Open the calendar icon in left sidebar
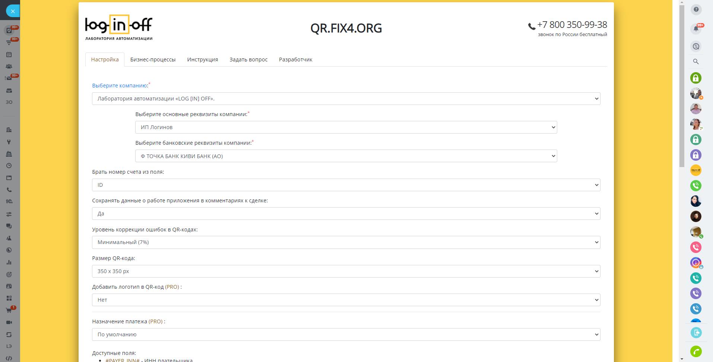 pyautogui.click(x=9, y=54)
